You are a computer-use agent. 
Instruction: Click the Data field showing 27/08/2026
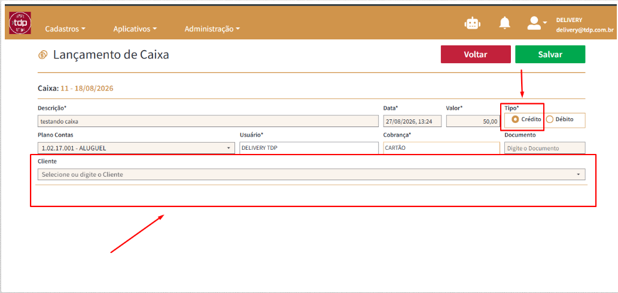click(x=413, y=122)
